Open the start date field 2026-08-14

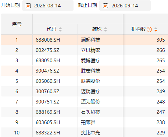pyautogui.click(x=48, y=6)
